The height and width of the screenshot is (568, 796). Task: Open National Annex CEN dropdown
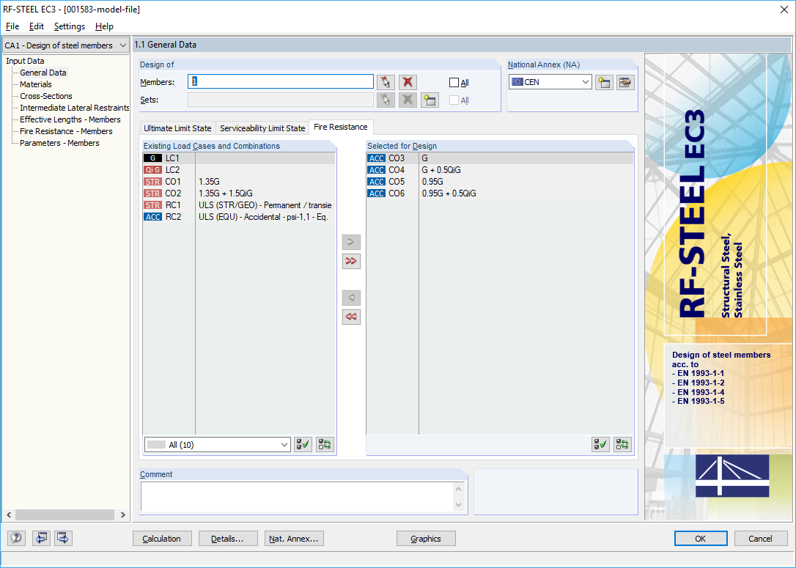coord(550,82)
